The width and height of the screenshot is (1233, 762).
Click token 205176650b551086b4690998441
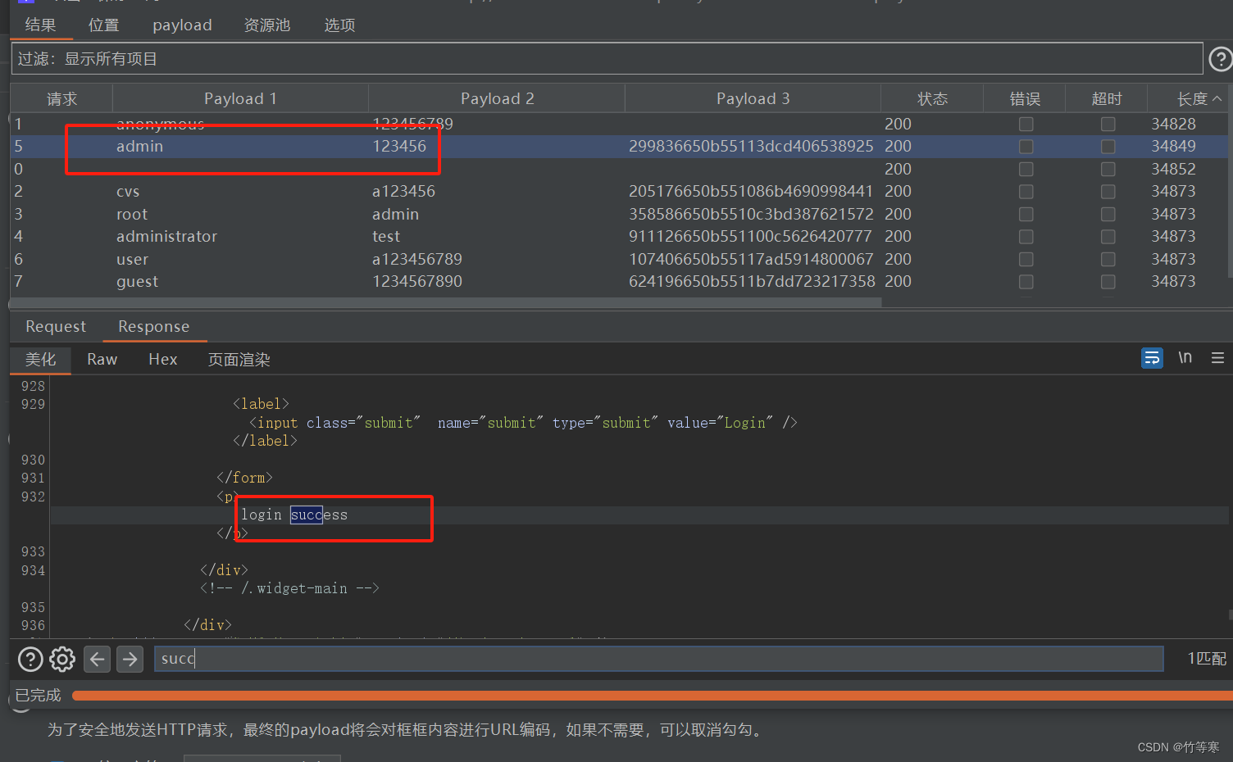point(751,192)
